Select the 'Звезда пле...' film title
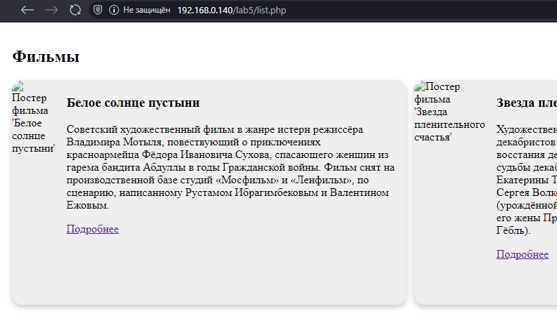557x335 pixels. [525, 103]
